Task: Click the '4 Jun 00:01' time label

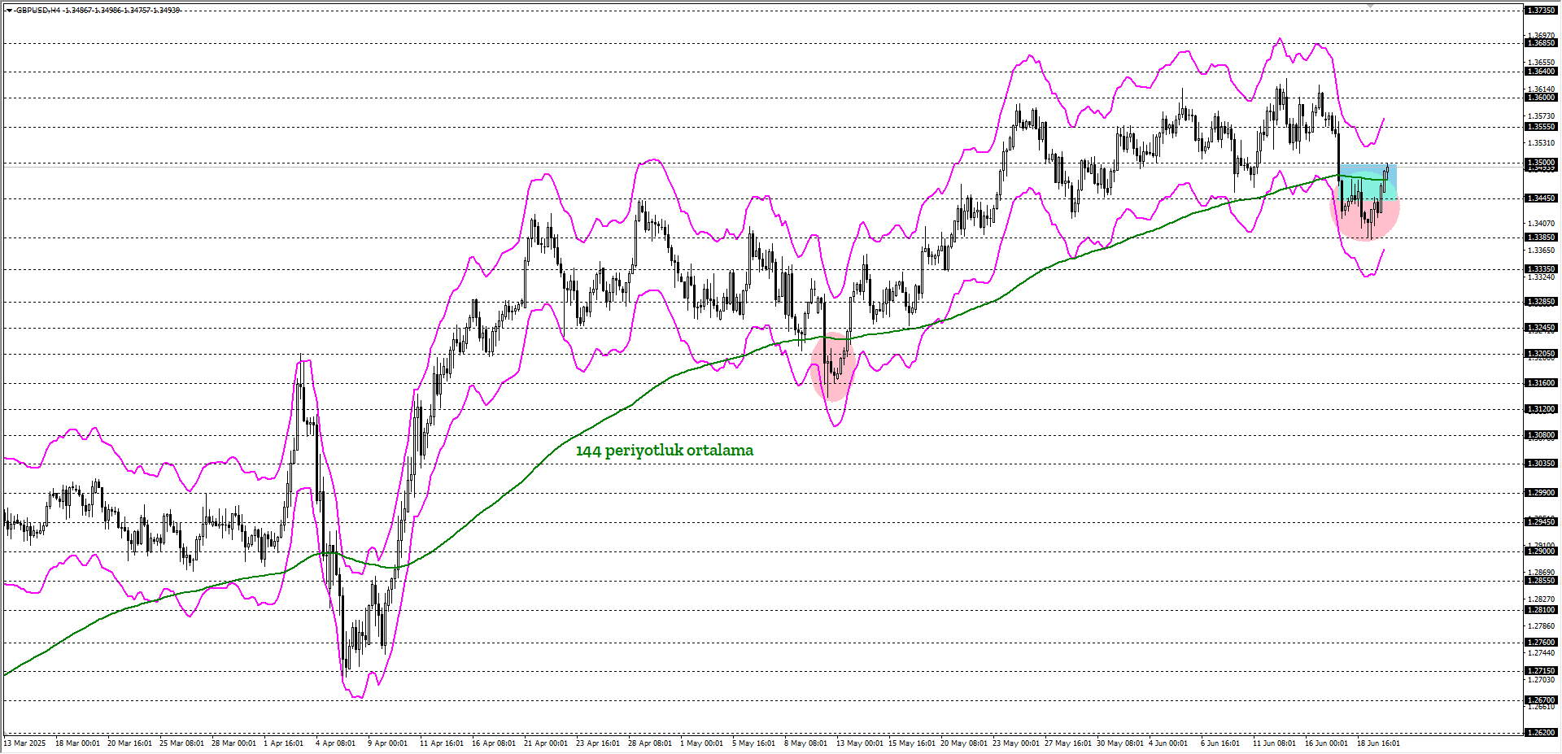Action: [x=1167, y=743]
